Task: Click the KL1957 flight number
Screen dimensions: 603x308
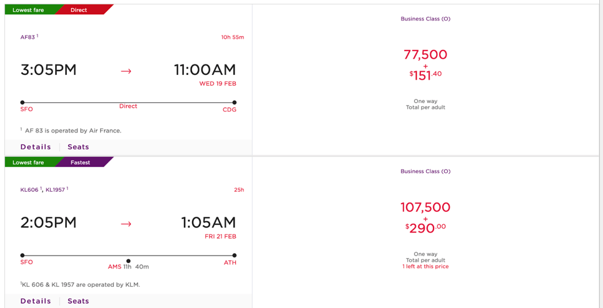Action: pyautogui.click(x=55, y=190)
